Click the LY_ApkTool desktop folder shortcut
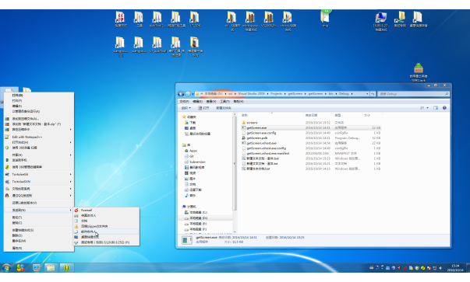The image size is (470, 282). click(x=157, y=44)
